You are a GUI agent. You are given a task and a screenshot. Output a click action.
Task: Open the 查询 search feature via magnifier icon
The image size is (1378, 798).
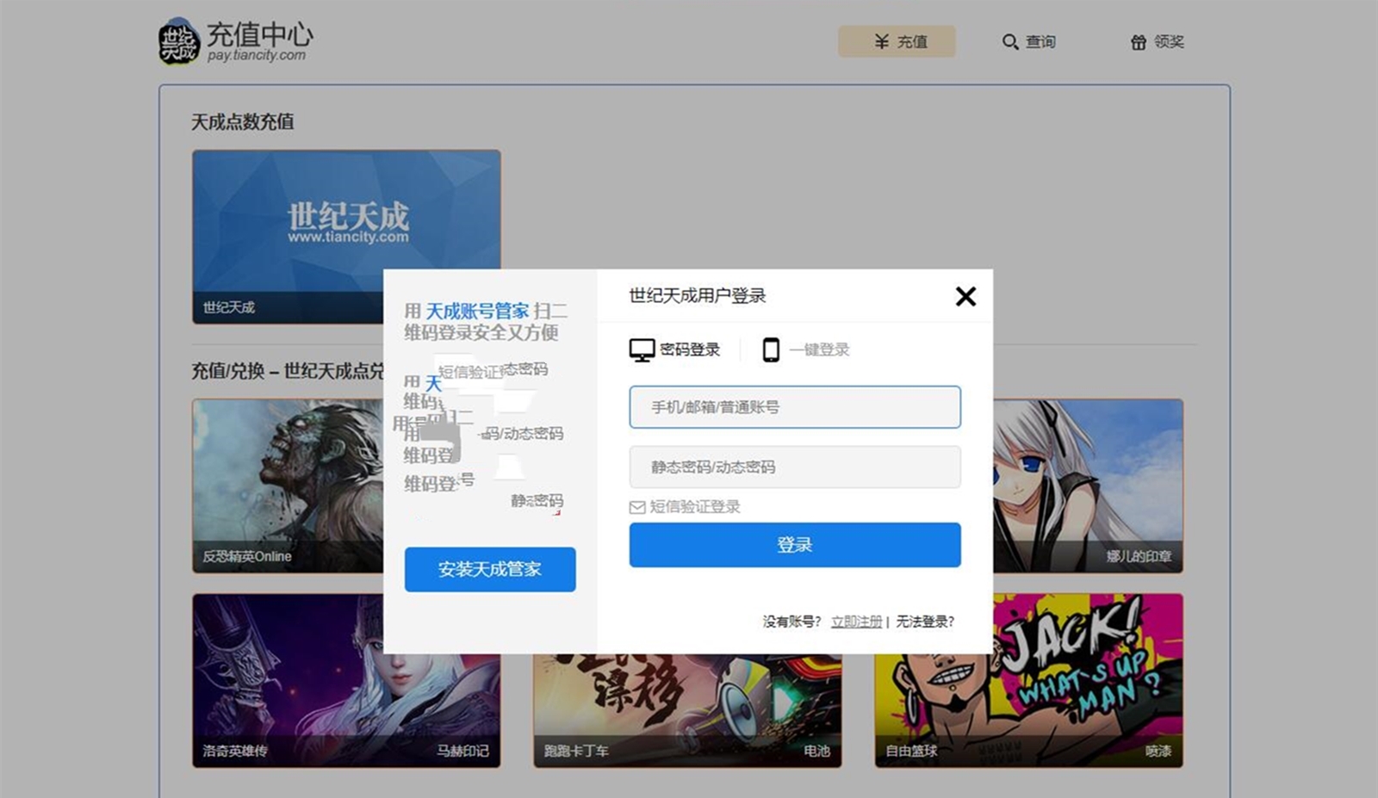[x=1009, y=41]
